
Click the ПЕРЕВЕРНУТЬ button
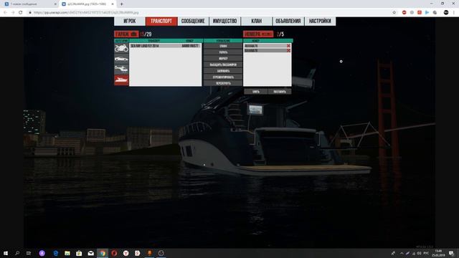pyautogui.click(x=223, y=83)
